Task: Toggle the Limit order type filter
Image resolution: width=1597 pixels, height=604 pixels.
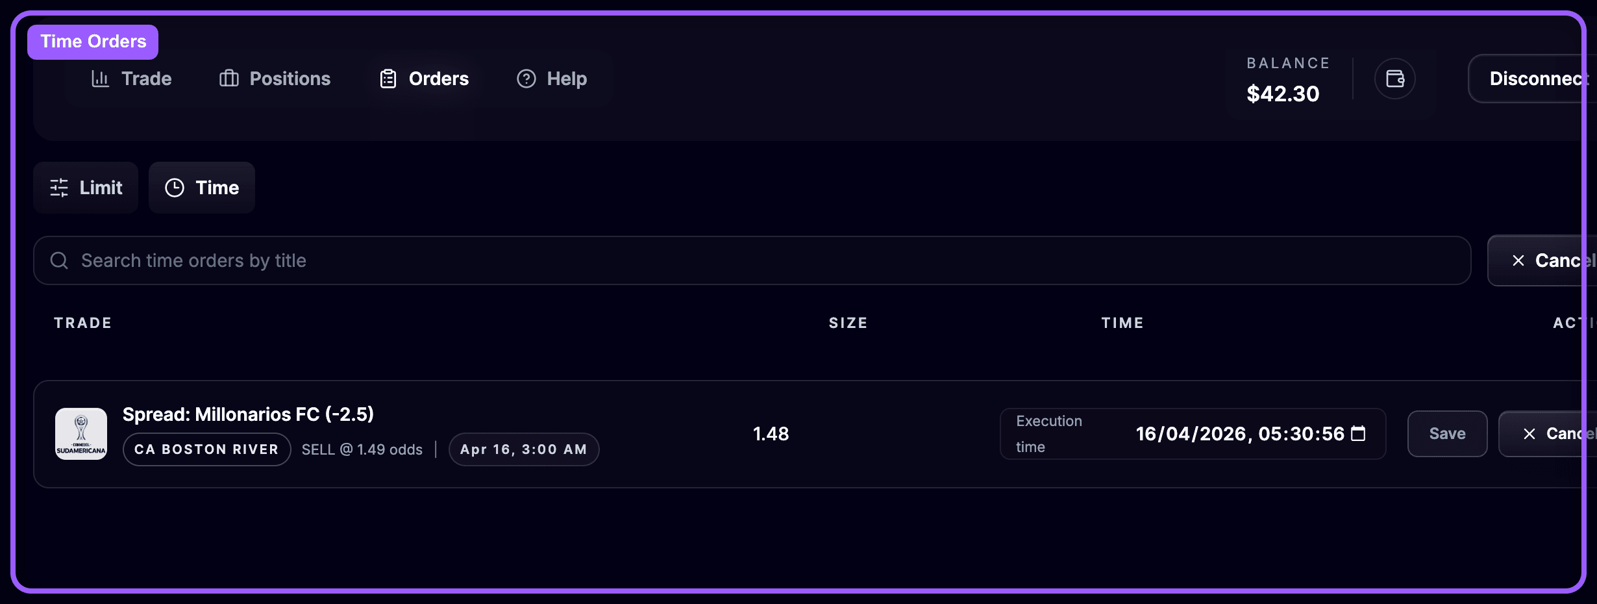Action: 86,187
